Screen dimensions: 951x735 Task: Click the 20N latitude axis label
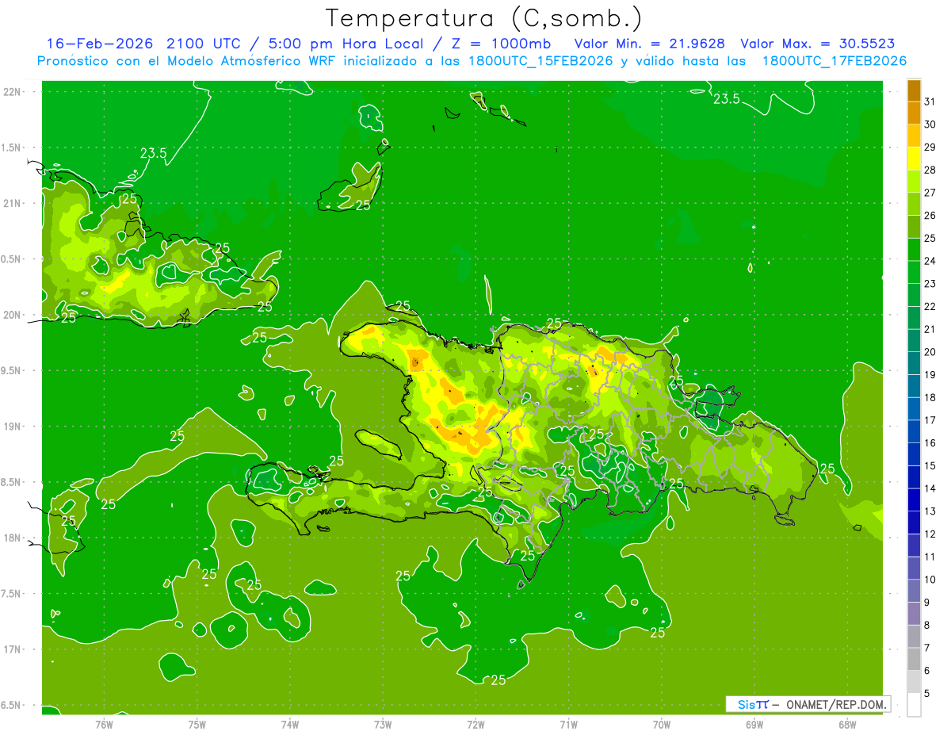click(13, 315)
